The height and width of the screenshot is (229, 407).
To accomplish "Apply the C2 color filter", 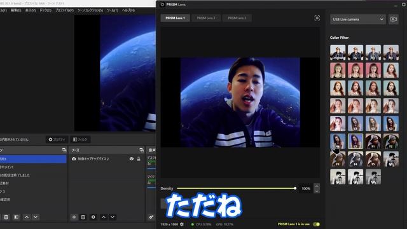I will click(373, 123).
